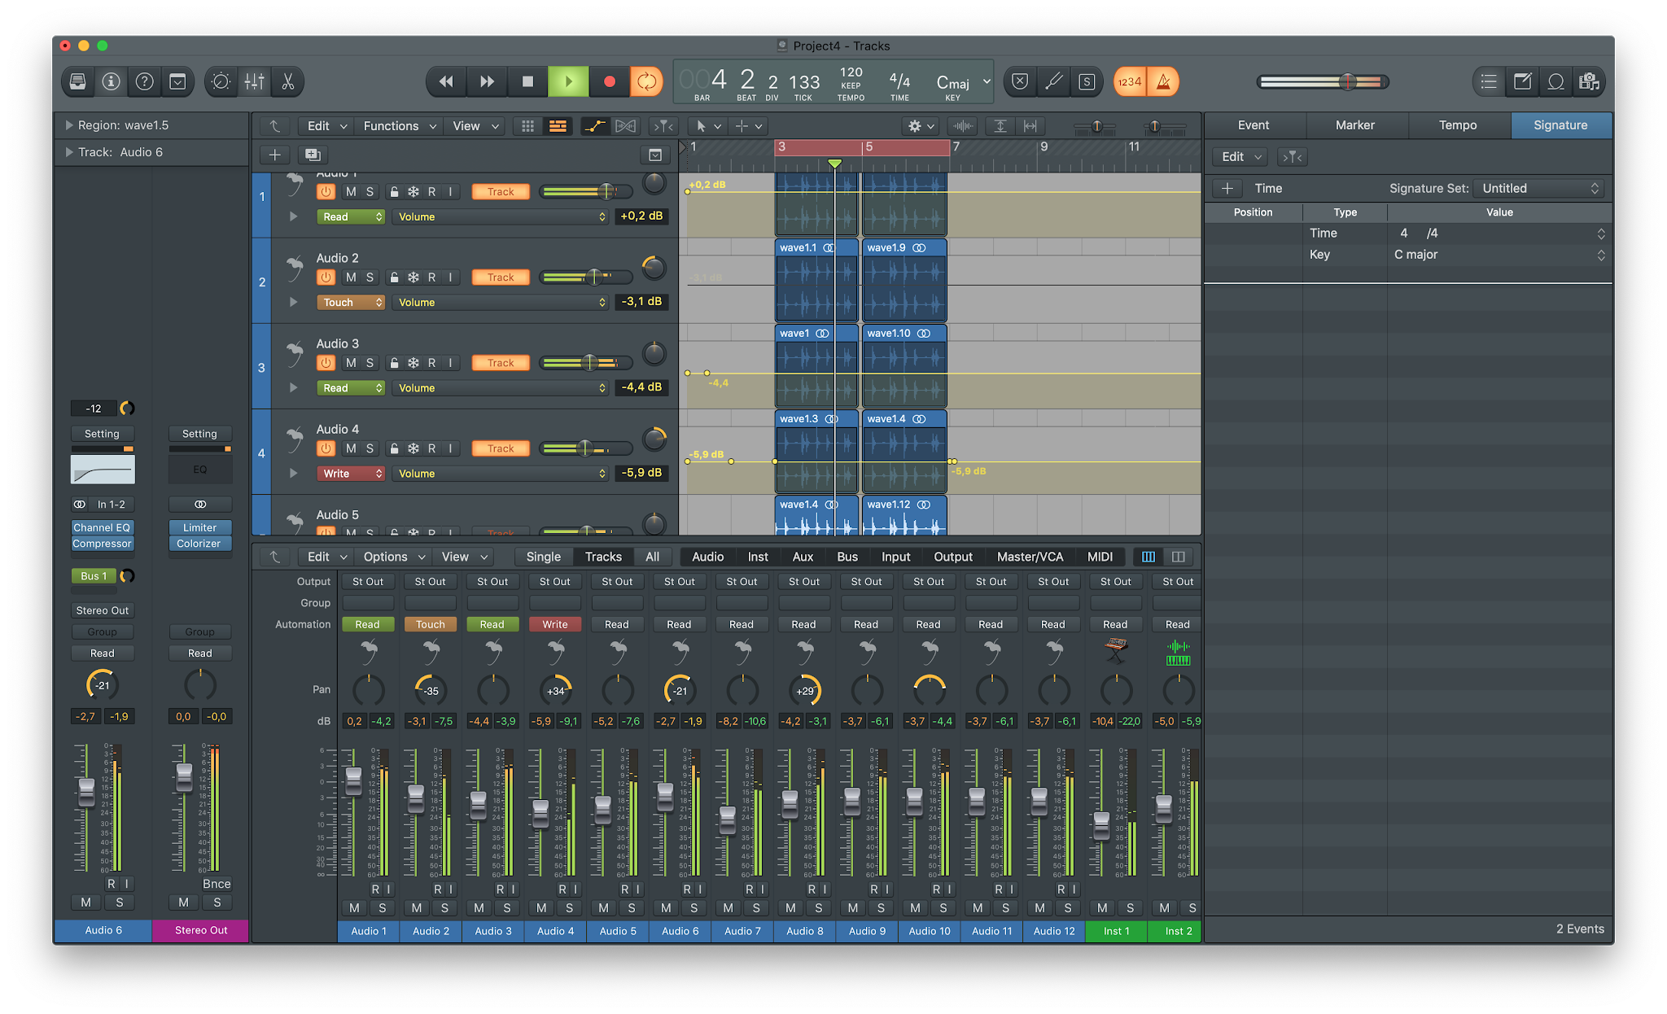Open tracks area Functions menu

(400, 126)
